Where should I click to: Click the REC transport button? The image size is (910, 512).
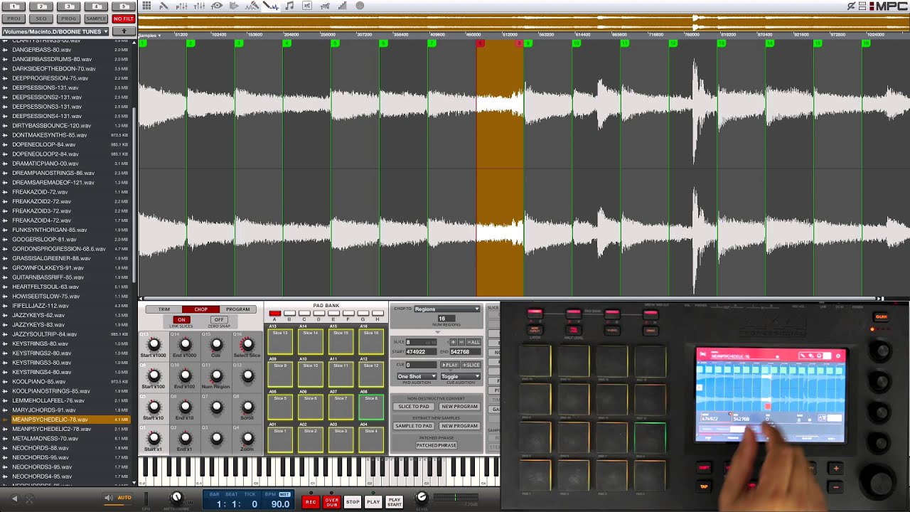tap(311, 501)
